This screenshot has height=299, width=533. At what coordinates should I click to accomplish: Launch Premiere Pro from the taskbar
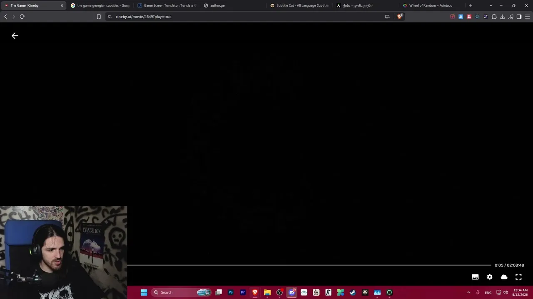pyautogui.click(x=243, y=292)
